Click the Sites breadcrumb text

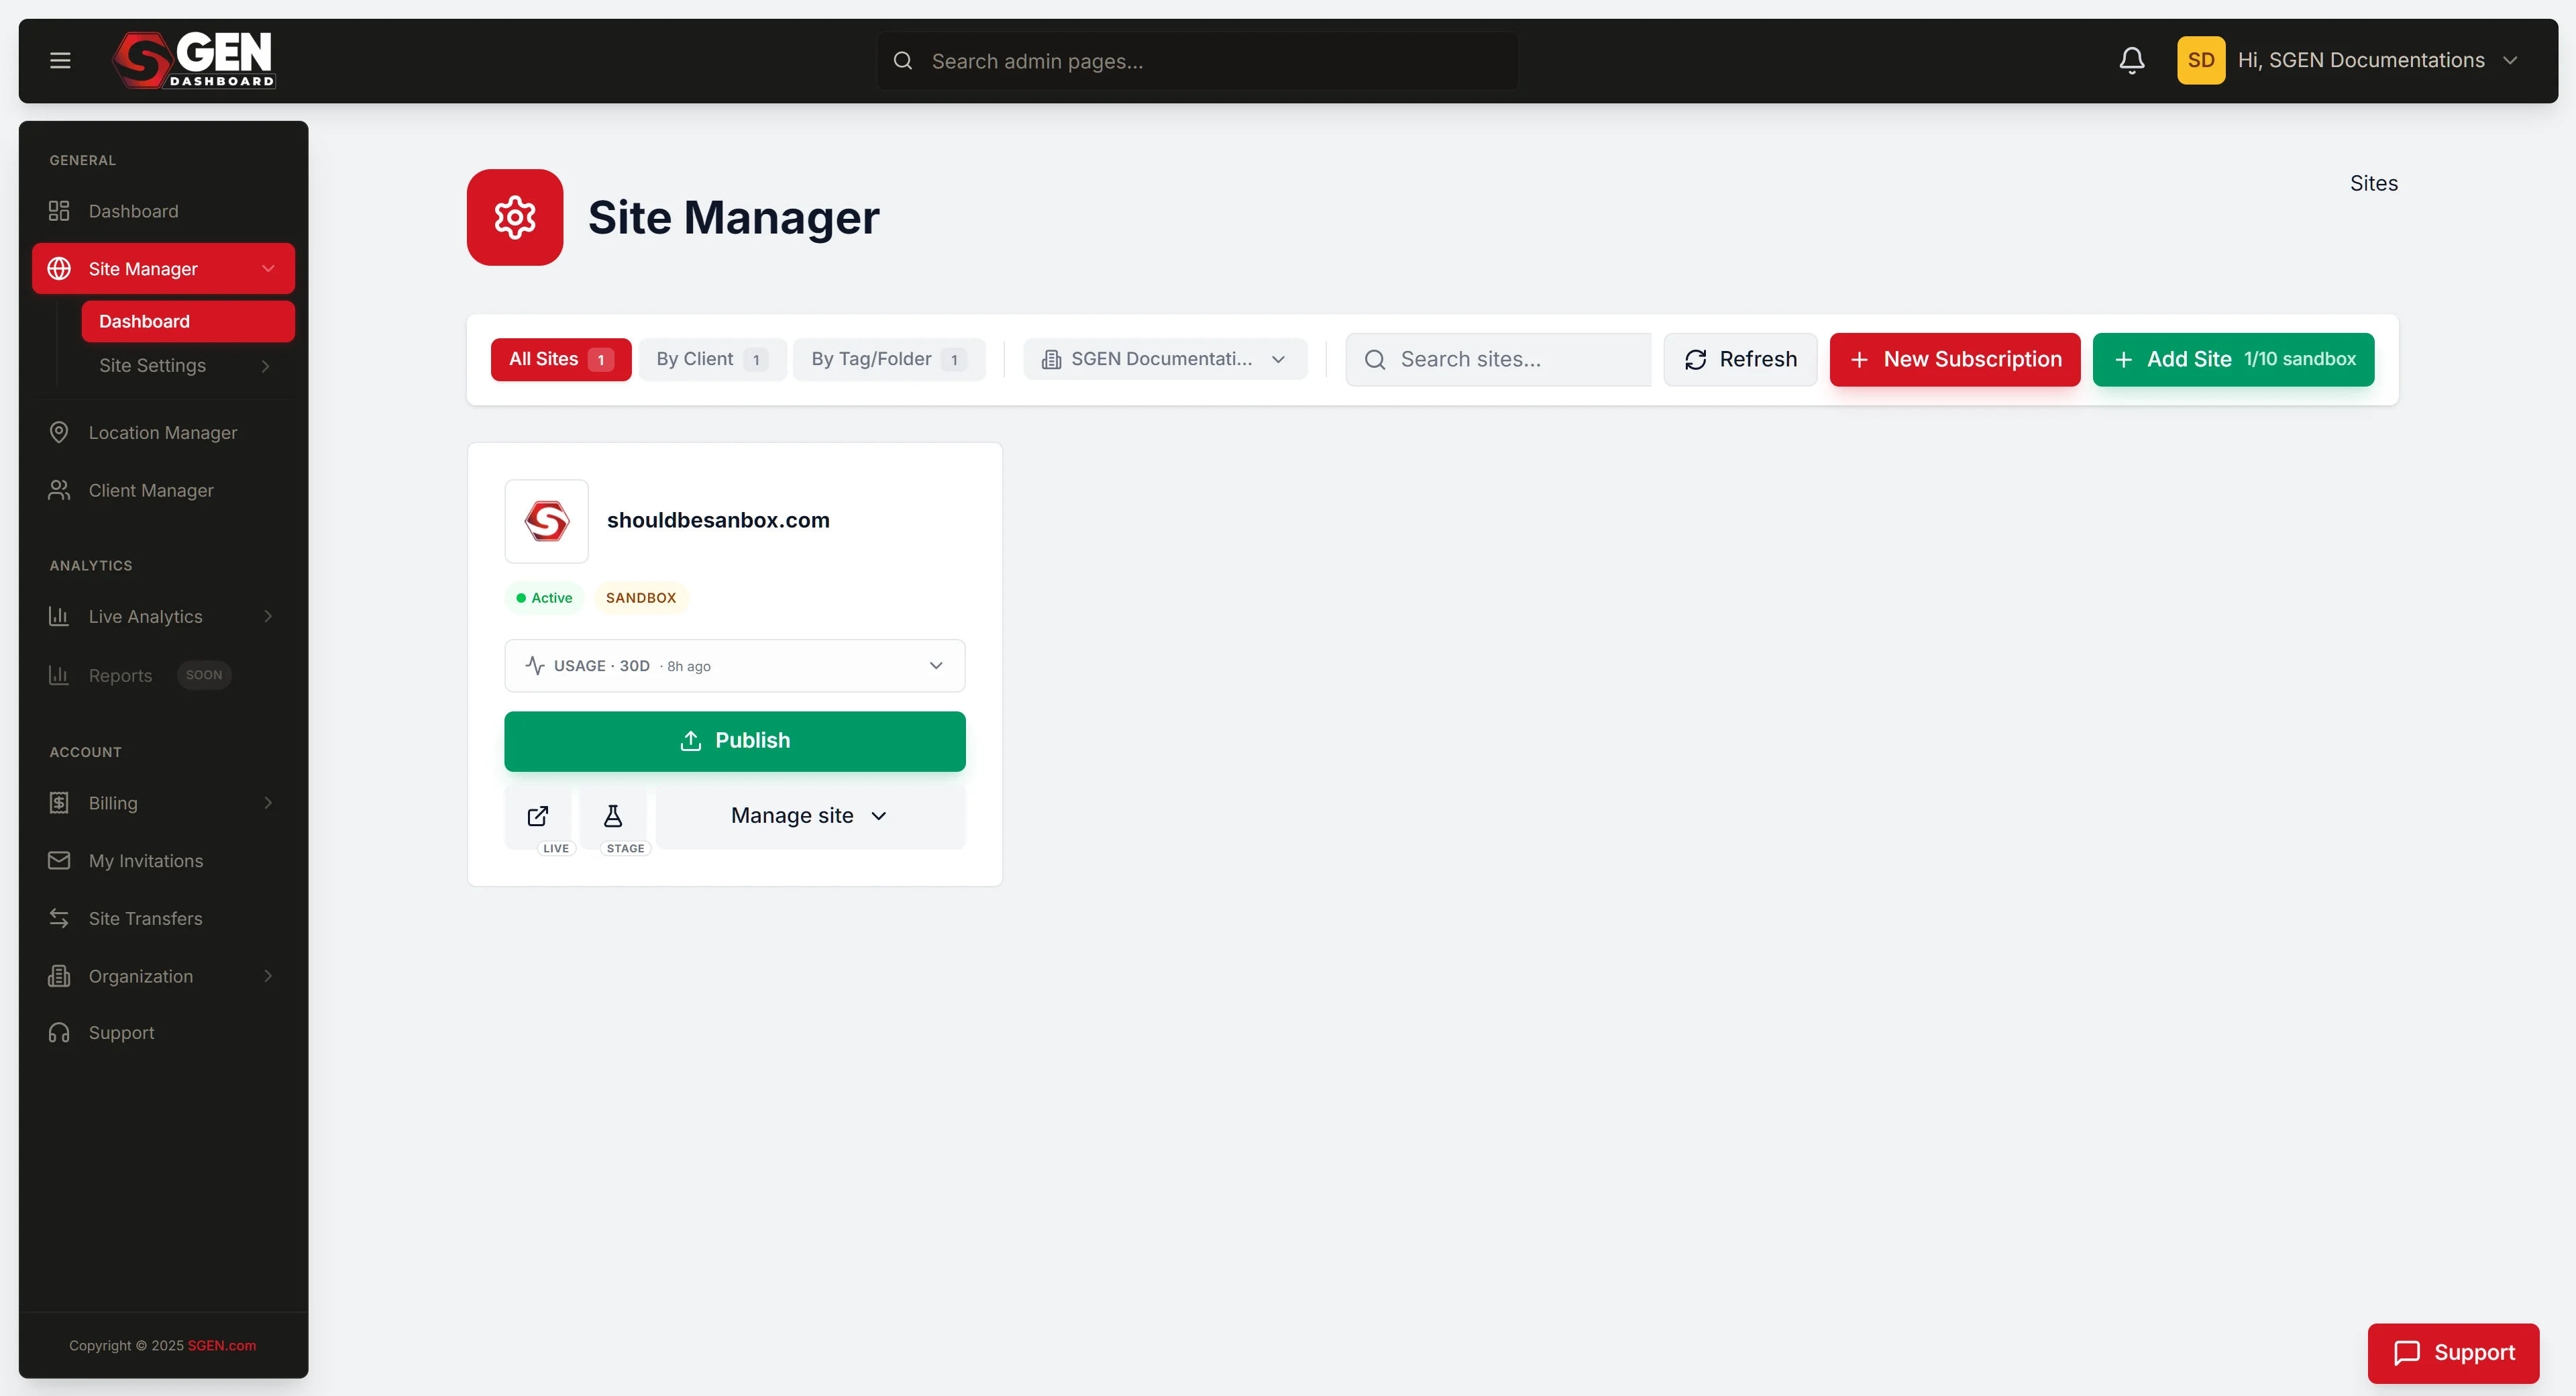(2374, 183)
